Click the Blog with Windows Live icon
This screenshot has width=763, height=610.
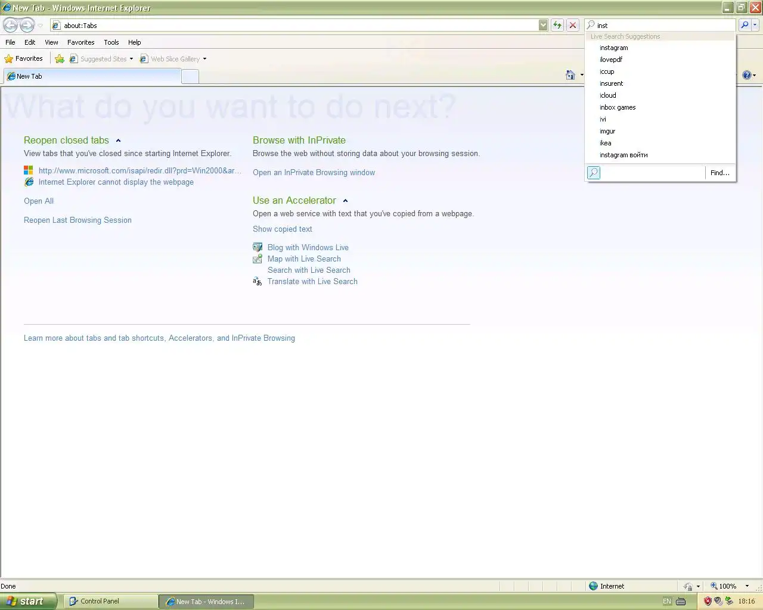258,247
